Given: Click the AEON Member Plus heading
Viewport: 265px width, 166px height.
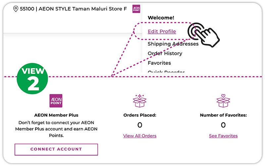Looking at the screenshot, I should [x=56, y=115].
